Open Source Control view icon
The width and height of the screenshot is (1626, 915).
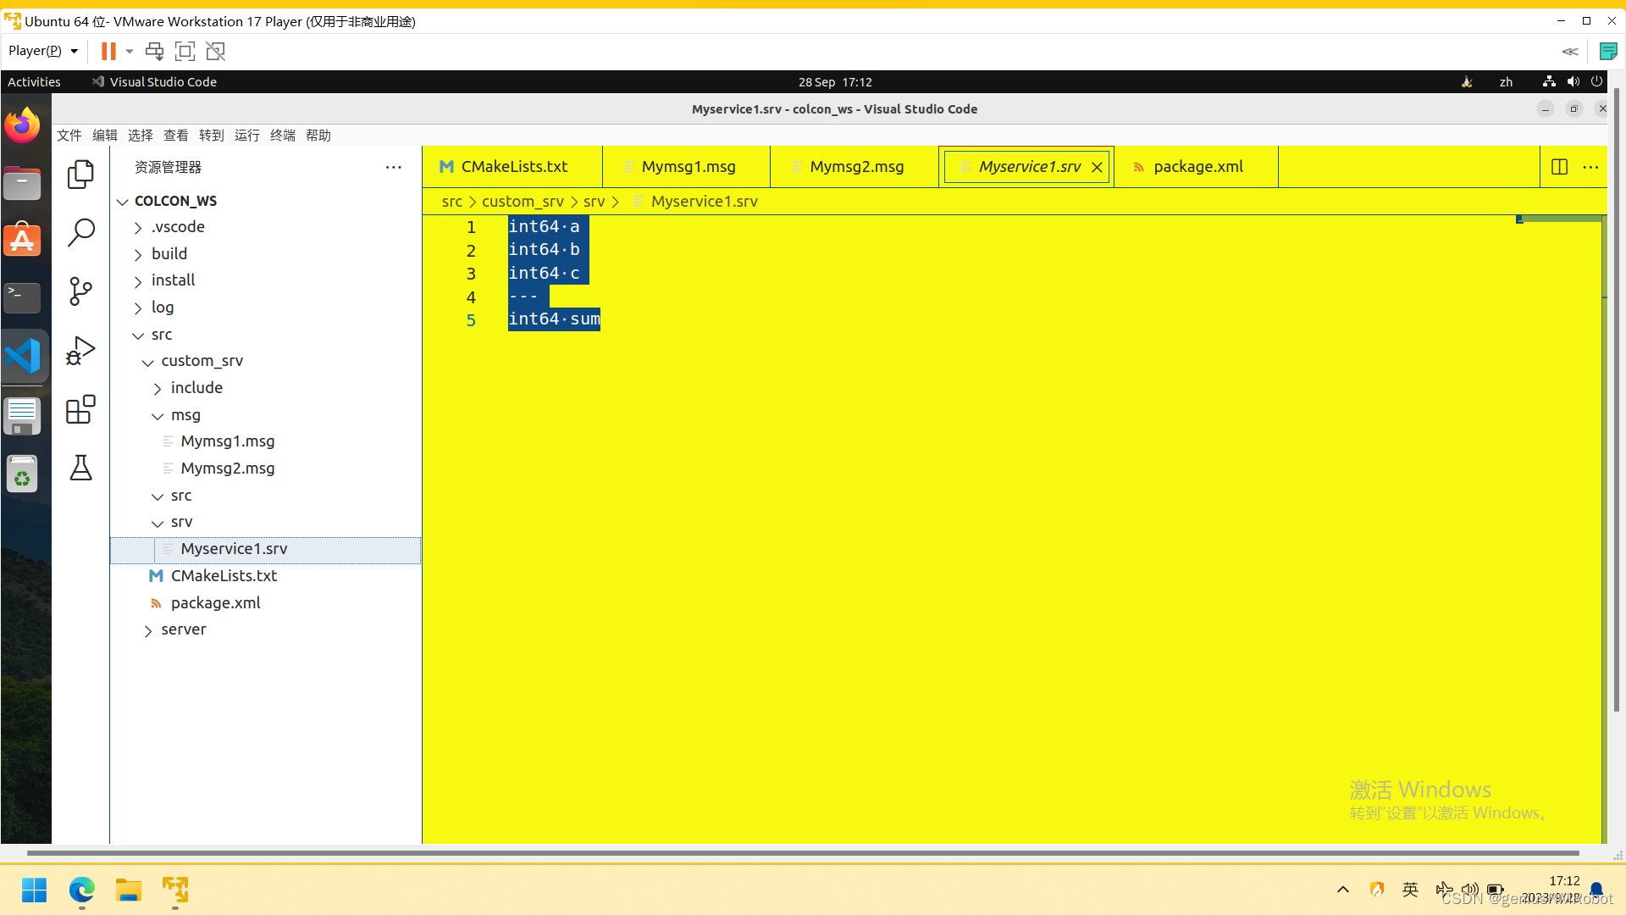tap(80, 291)
